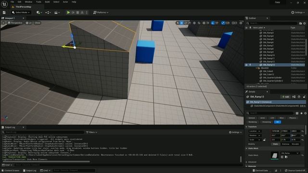Toggle the Details panel lock icon
308x173 pixels.
click(x=304, y=97)
